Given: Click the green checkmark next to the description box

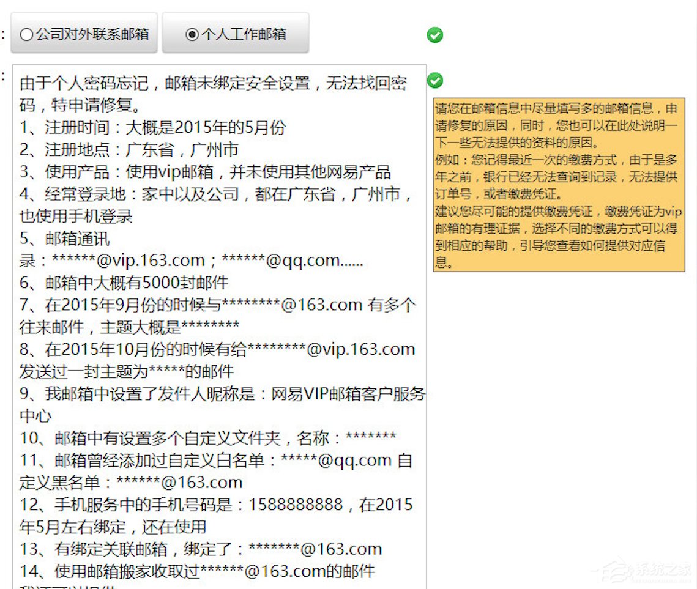Looking at the screenshot, I should (x=434, y=80).
